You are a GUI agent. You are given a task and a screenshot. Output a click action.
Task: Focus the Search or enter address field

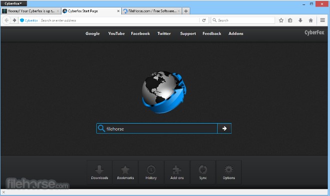pyautogui.click(x=120, y=20)
